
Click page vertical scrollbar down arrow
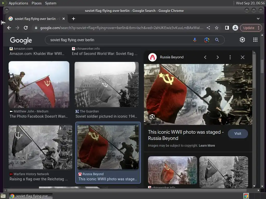pos(262,186)
